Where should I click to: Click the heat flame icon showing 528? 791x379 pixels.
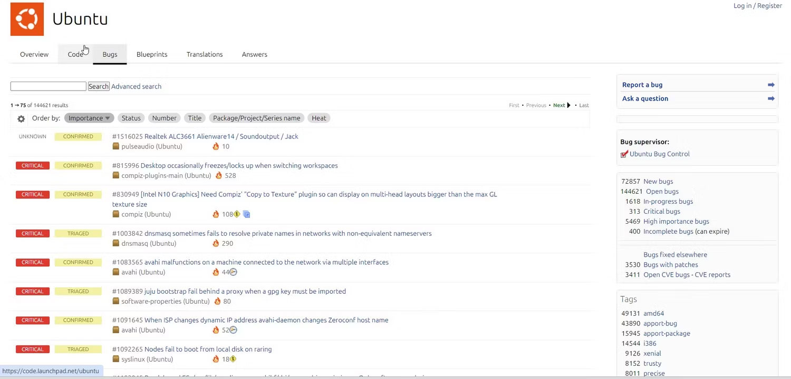click(x=219, y=175)
